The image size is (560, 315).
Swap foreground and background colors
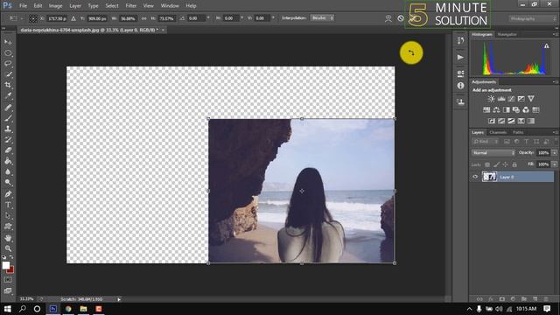(x=11, y=256)
